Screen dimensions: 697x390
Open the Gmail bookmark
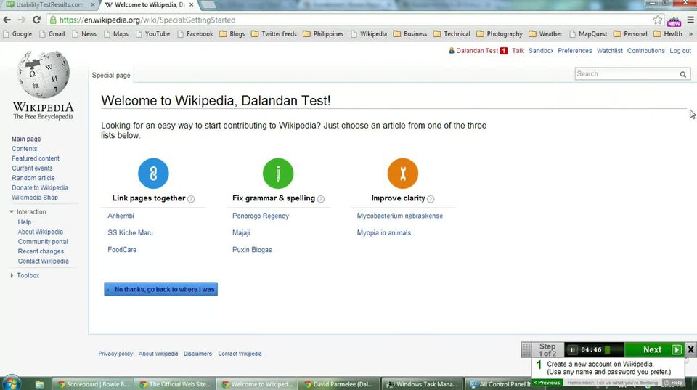coord(52,34)
